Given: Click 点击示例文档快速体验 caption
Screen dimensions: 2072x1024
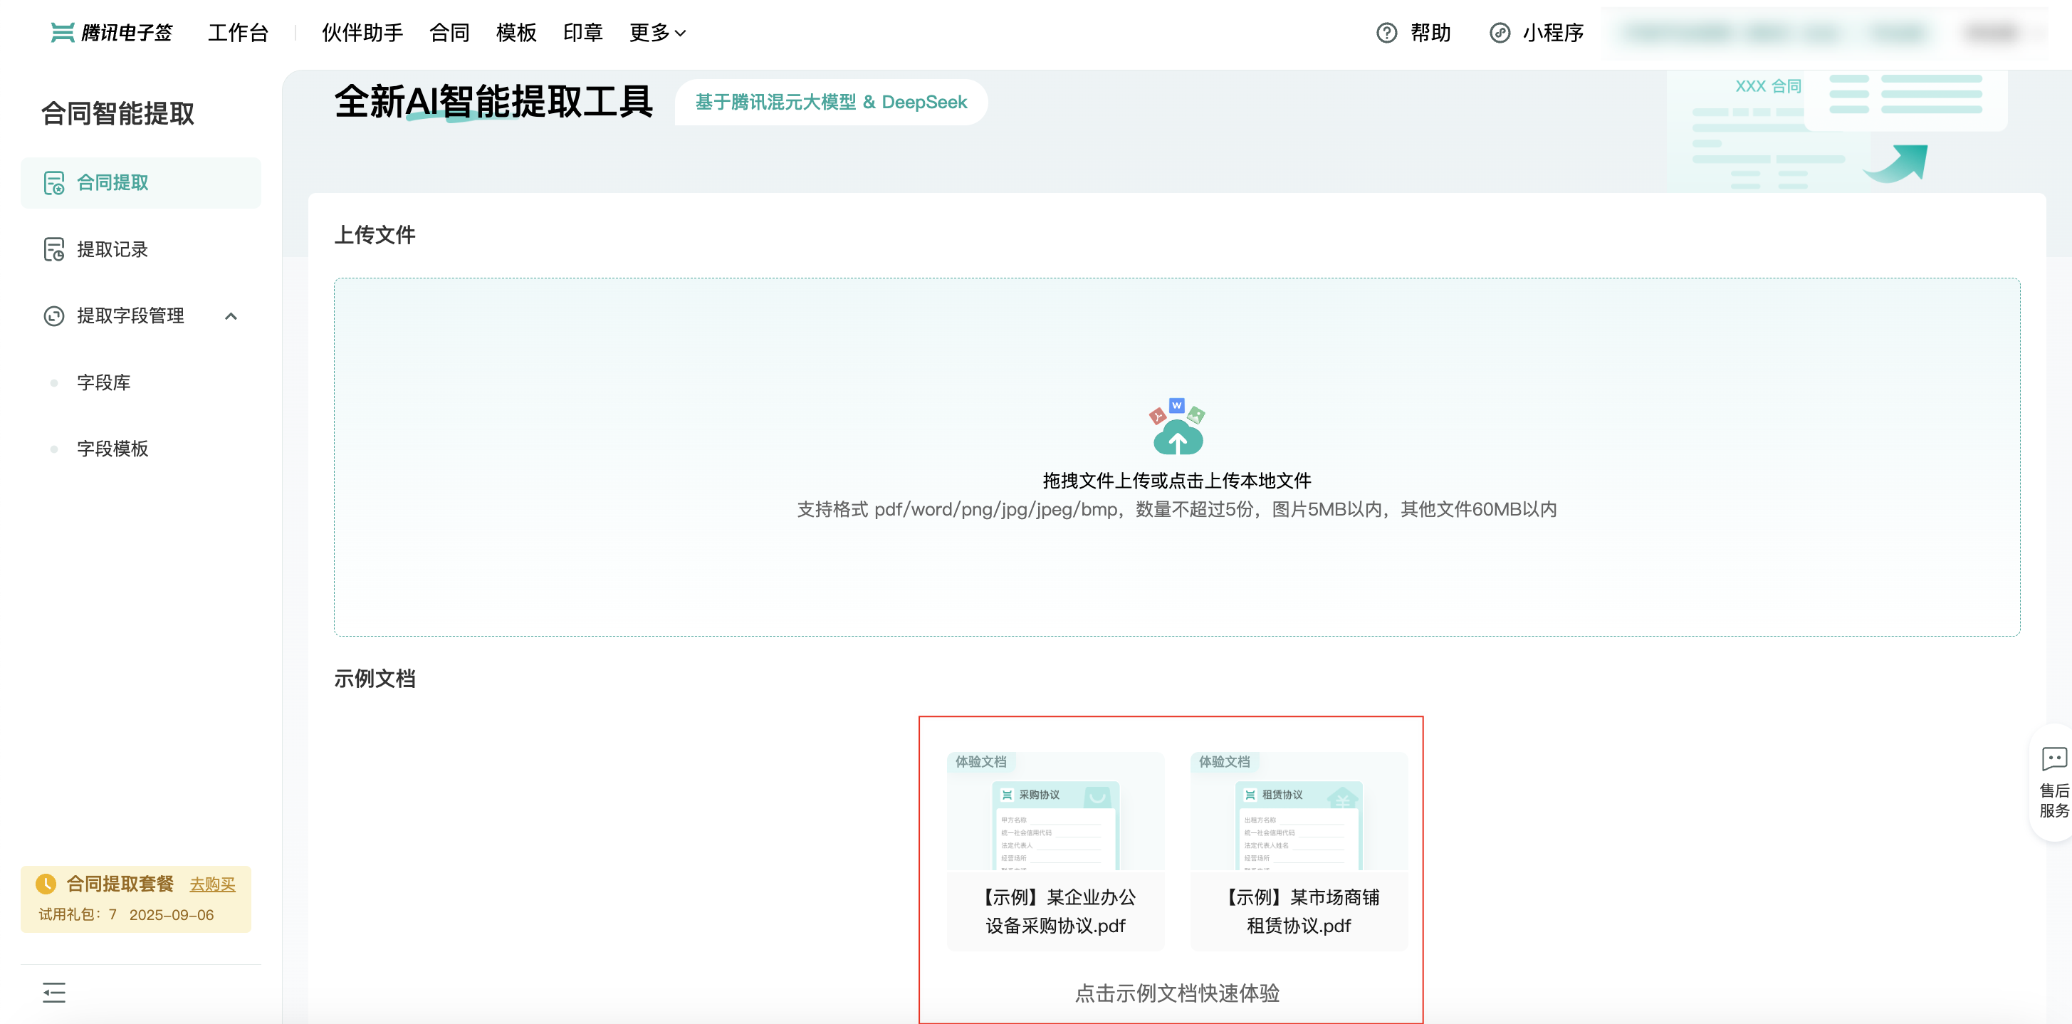Looking at the screenshot, I should pyautogui.click(x=1177, y=993).
